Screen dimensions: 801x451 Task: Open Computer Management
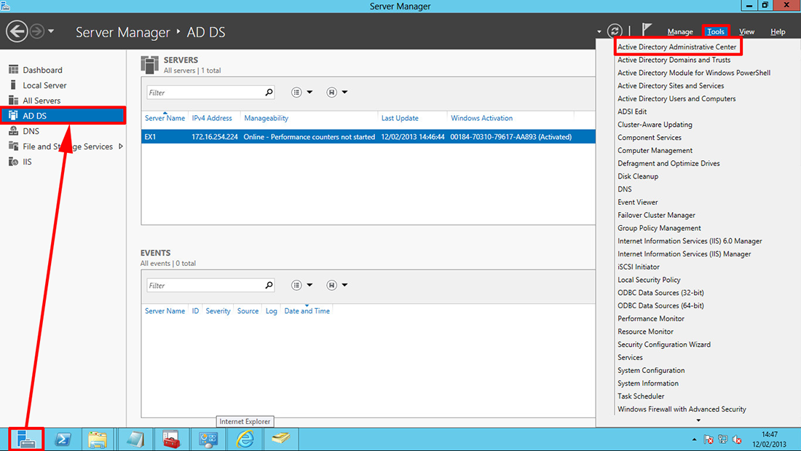coord(655,150)
